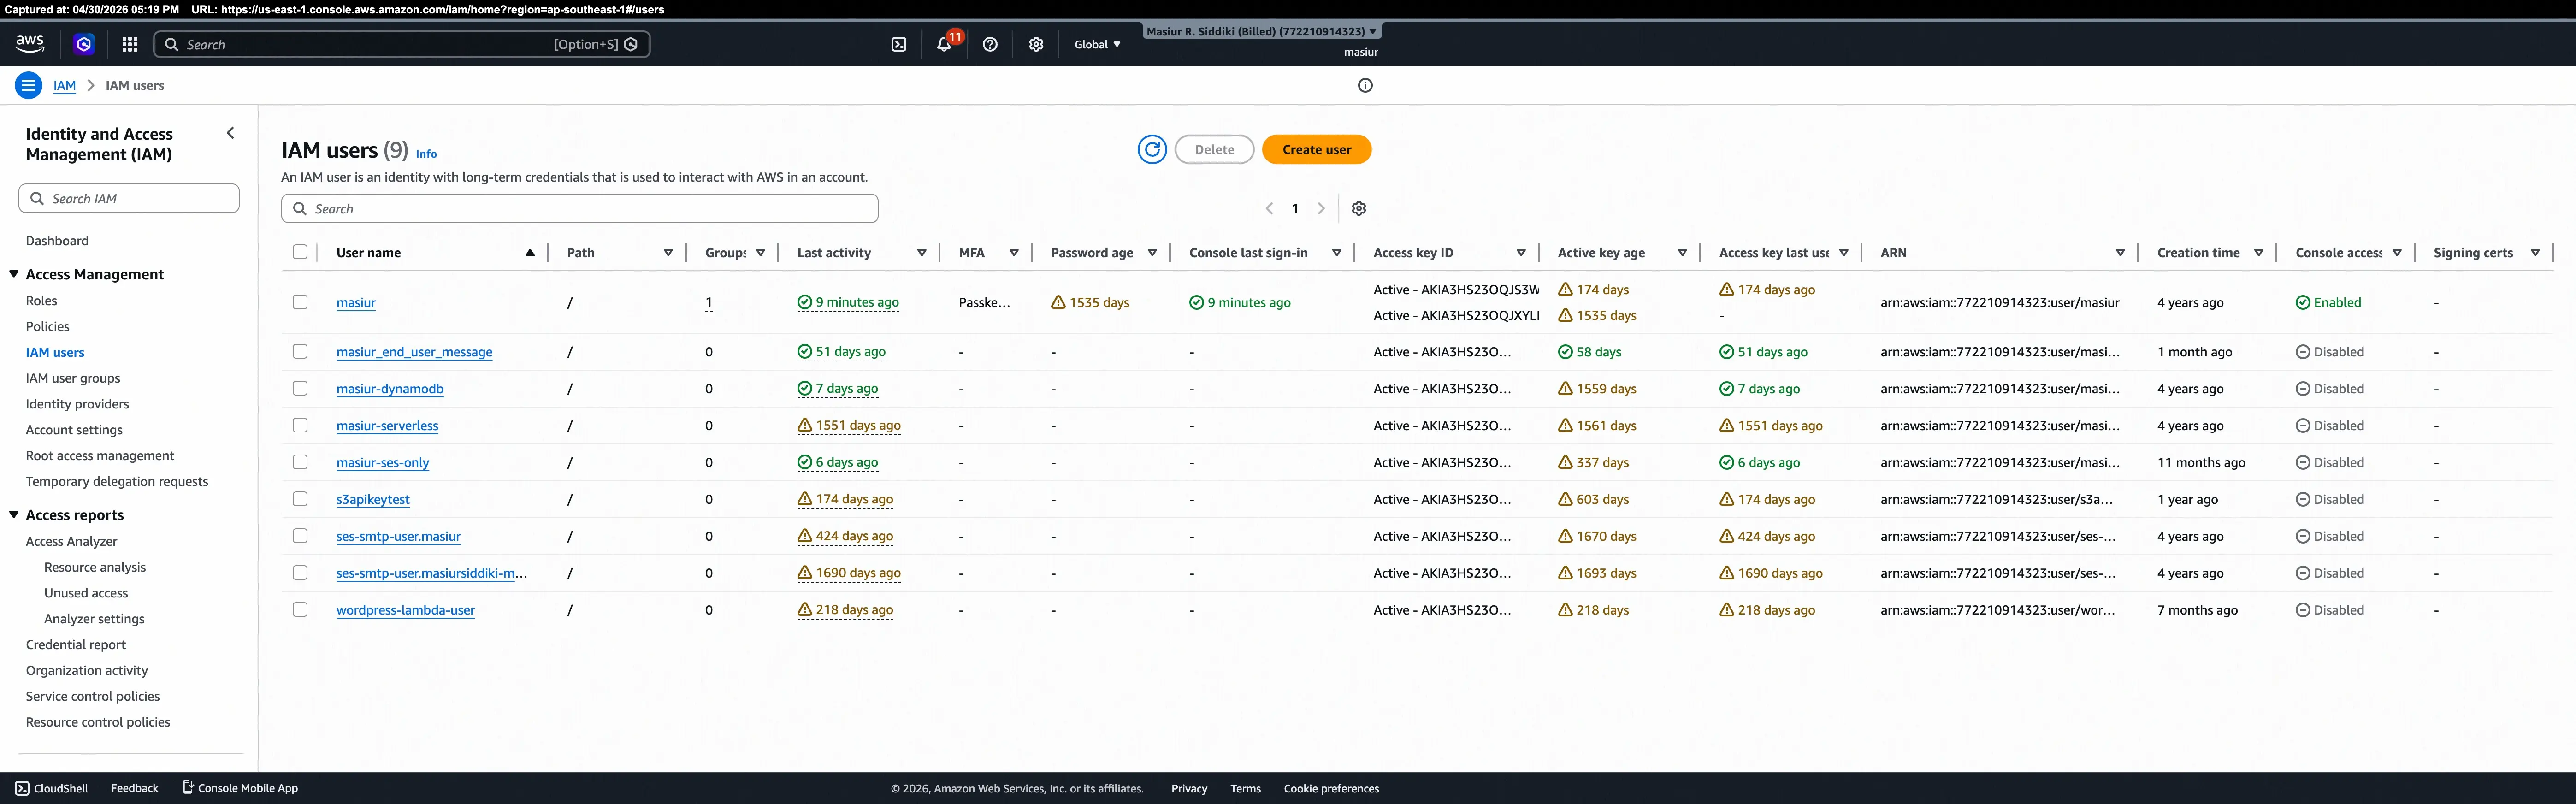Open Unused access under Access Analyzer
2576x804 pixels.
86,592
